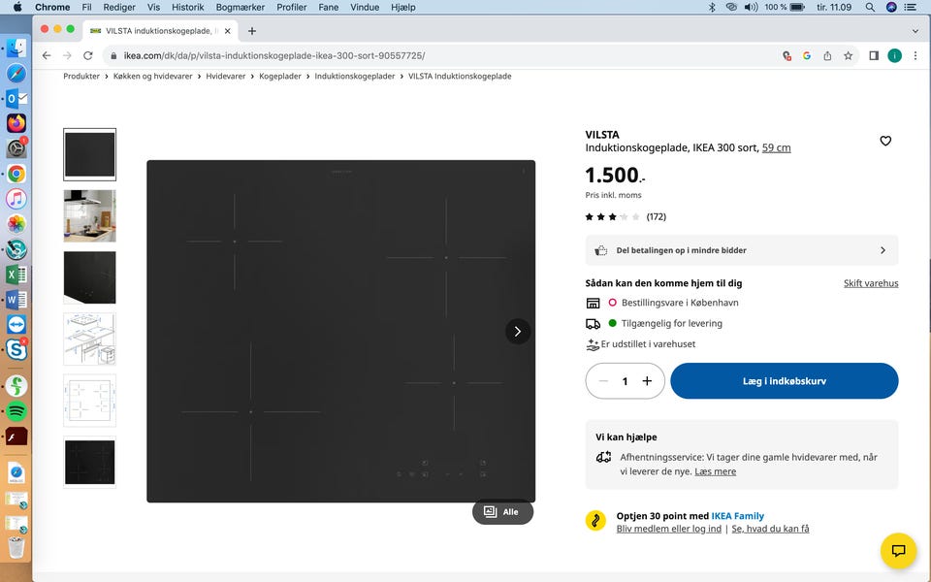
Task: Select the installation drawing thumbnail
Action: [89, 339]
